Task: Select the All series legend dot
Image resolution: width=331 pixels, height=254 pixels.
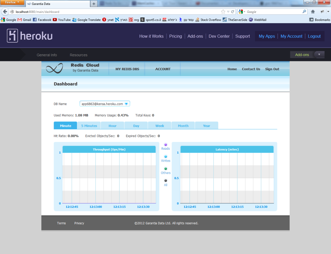Action: [165, 181]
